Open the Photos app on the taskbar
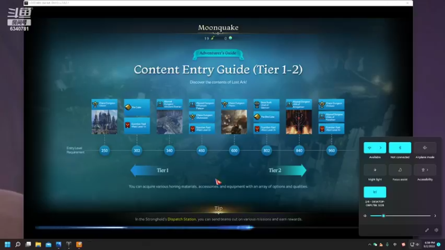The image size is (445, 250). pyautogui.click(x=59, y=244)
